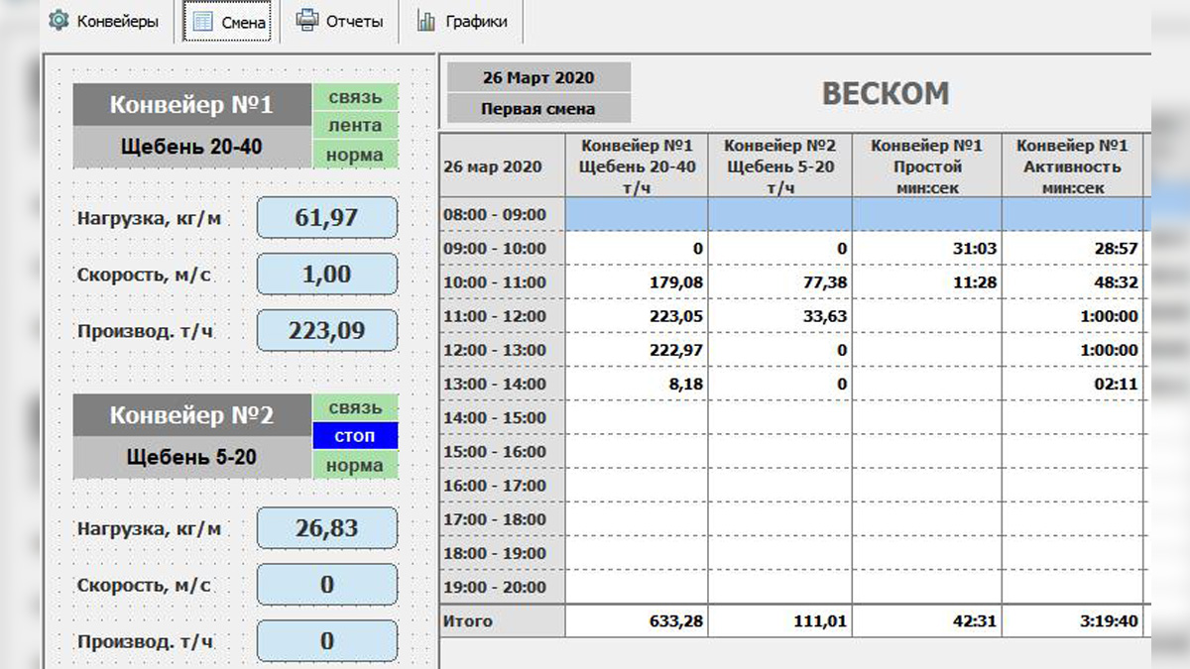Viewport: 1190px width, 669px height.
Task: Select the 19:00 - 20:00 row
Action: point(793,587)
